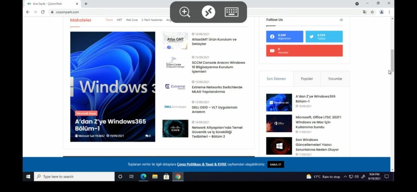Open Task View on the taskbar
This screenshot has height=192, width=417.
(x=132, y=177)
